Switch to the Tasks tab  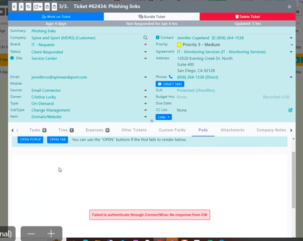click(x=38, y=130)
